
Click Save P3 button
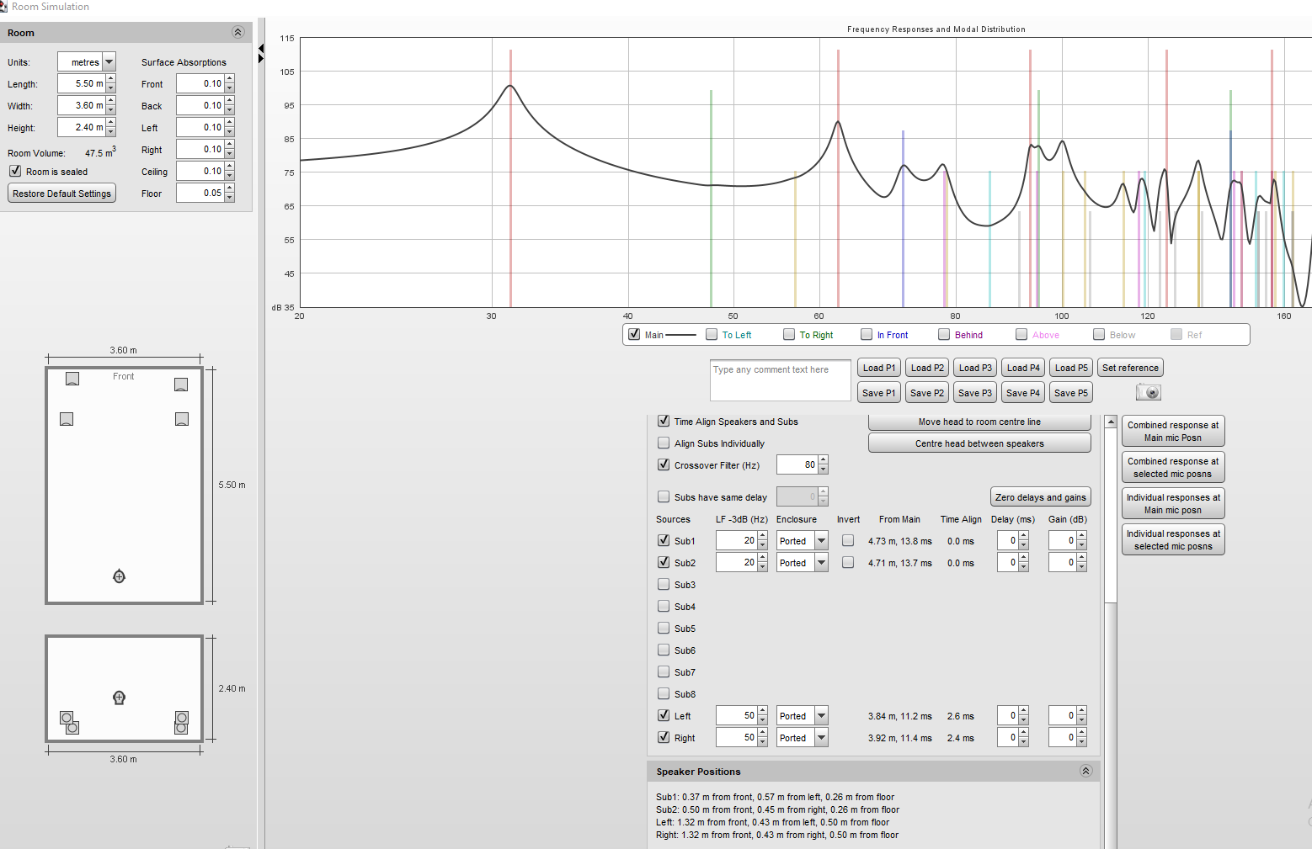[975, 393]
